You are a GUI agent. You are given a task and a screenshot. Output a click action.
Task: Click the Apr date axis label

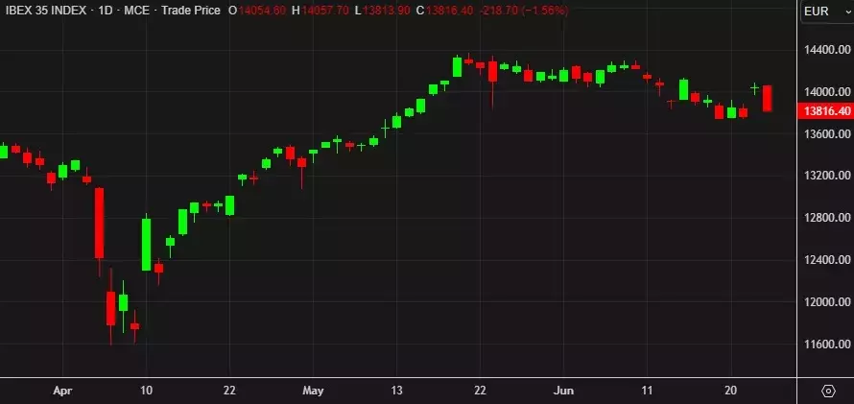62,391
